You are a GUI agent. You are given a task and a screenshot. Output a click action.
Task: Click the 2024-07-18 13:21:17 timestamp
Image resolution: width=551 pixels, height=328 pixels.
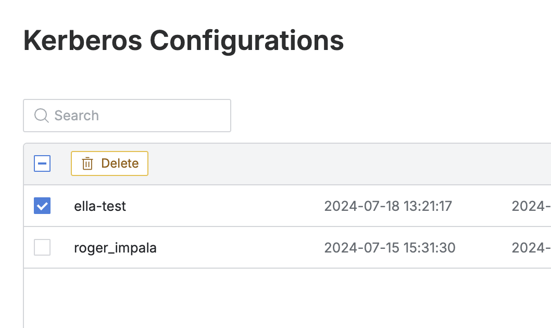(x=388, y=206)
